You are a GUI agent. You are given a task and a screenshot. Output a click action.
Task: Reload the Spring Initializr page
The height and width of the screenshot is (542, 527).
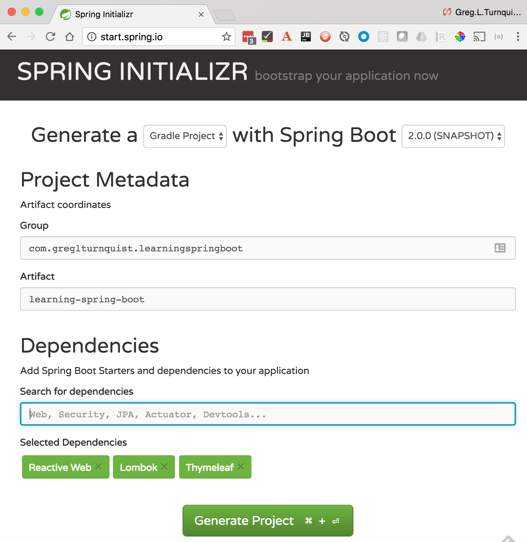tap(50, 37)
